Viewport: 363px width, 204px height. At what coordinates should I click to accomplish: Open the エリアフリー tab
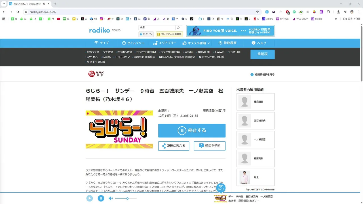(164, 43)
